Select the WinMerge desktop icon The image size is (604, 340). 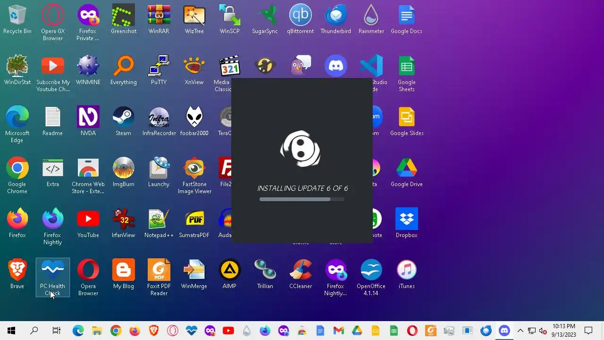pyautogui.click(x=194, y=275)
